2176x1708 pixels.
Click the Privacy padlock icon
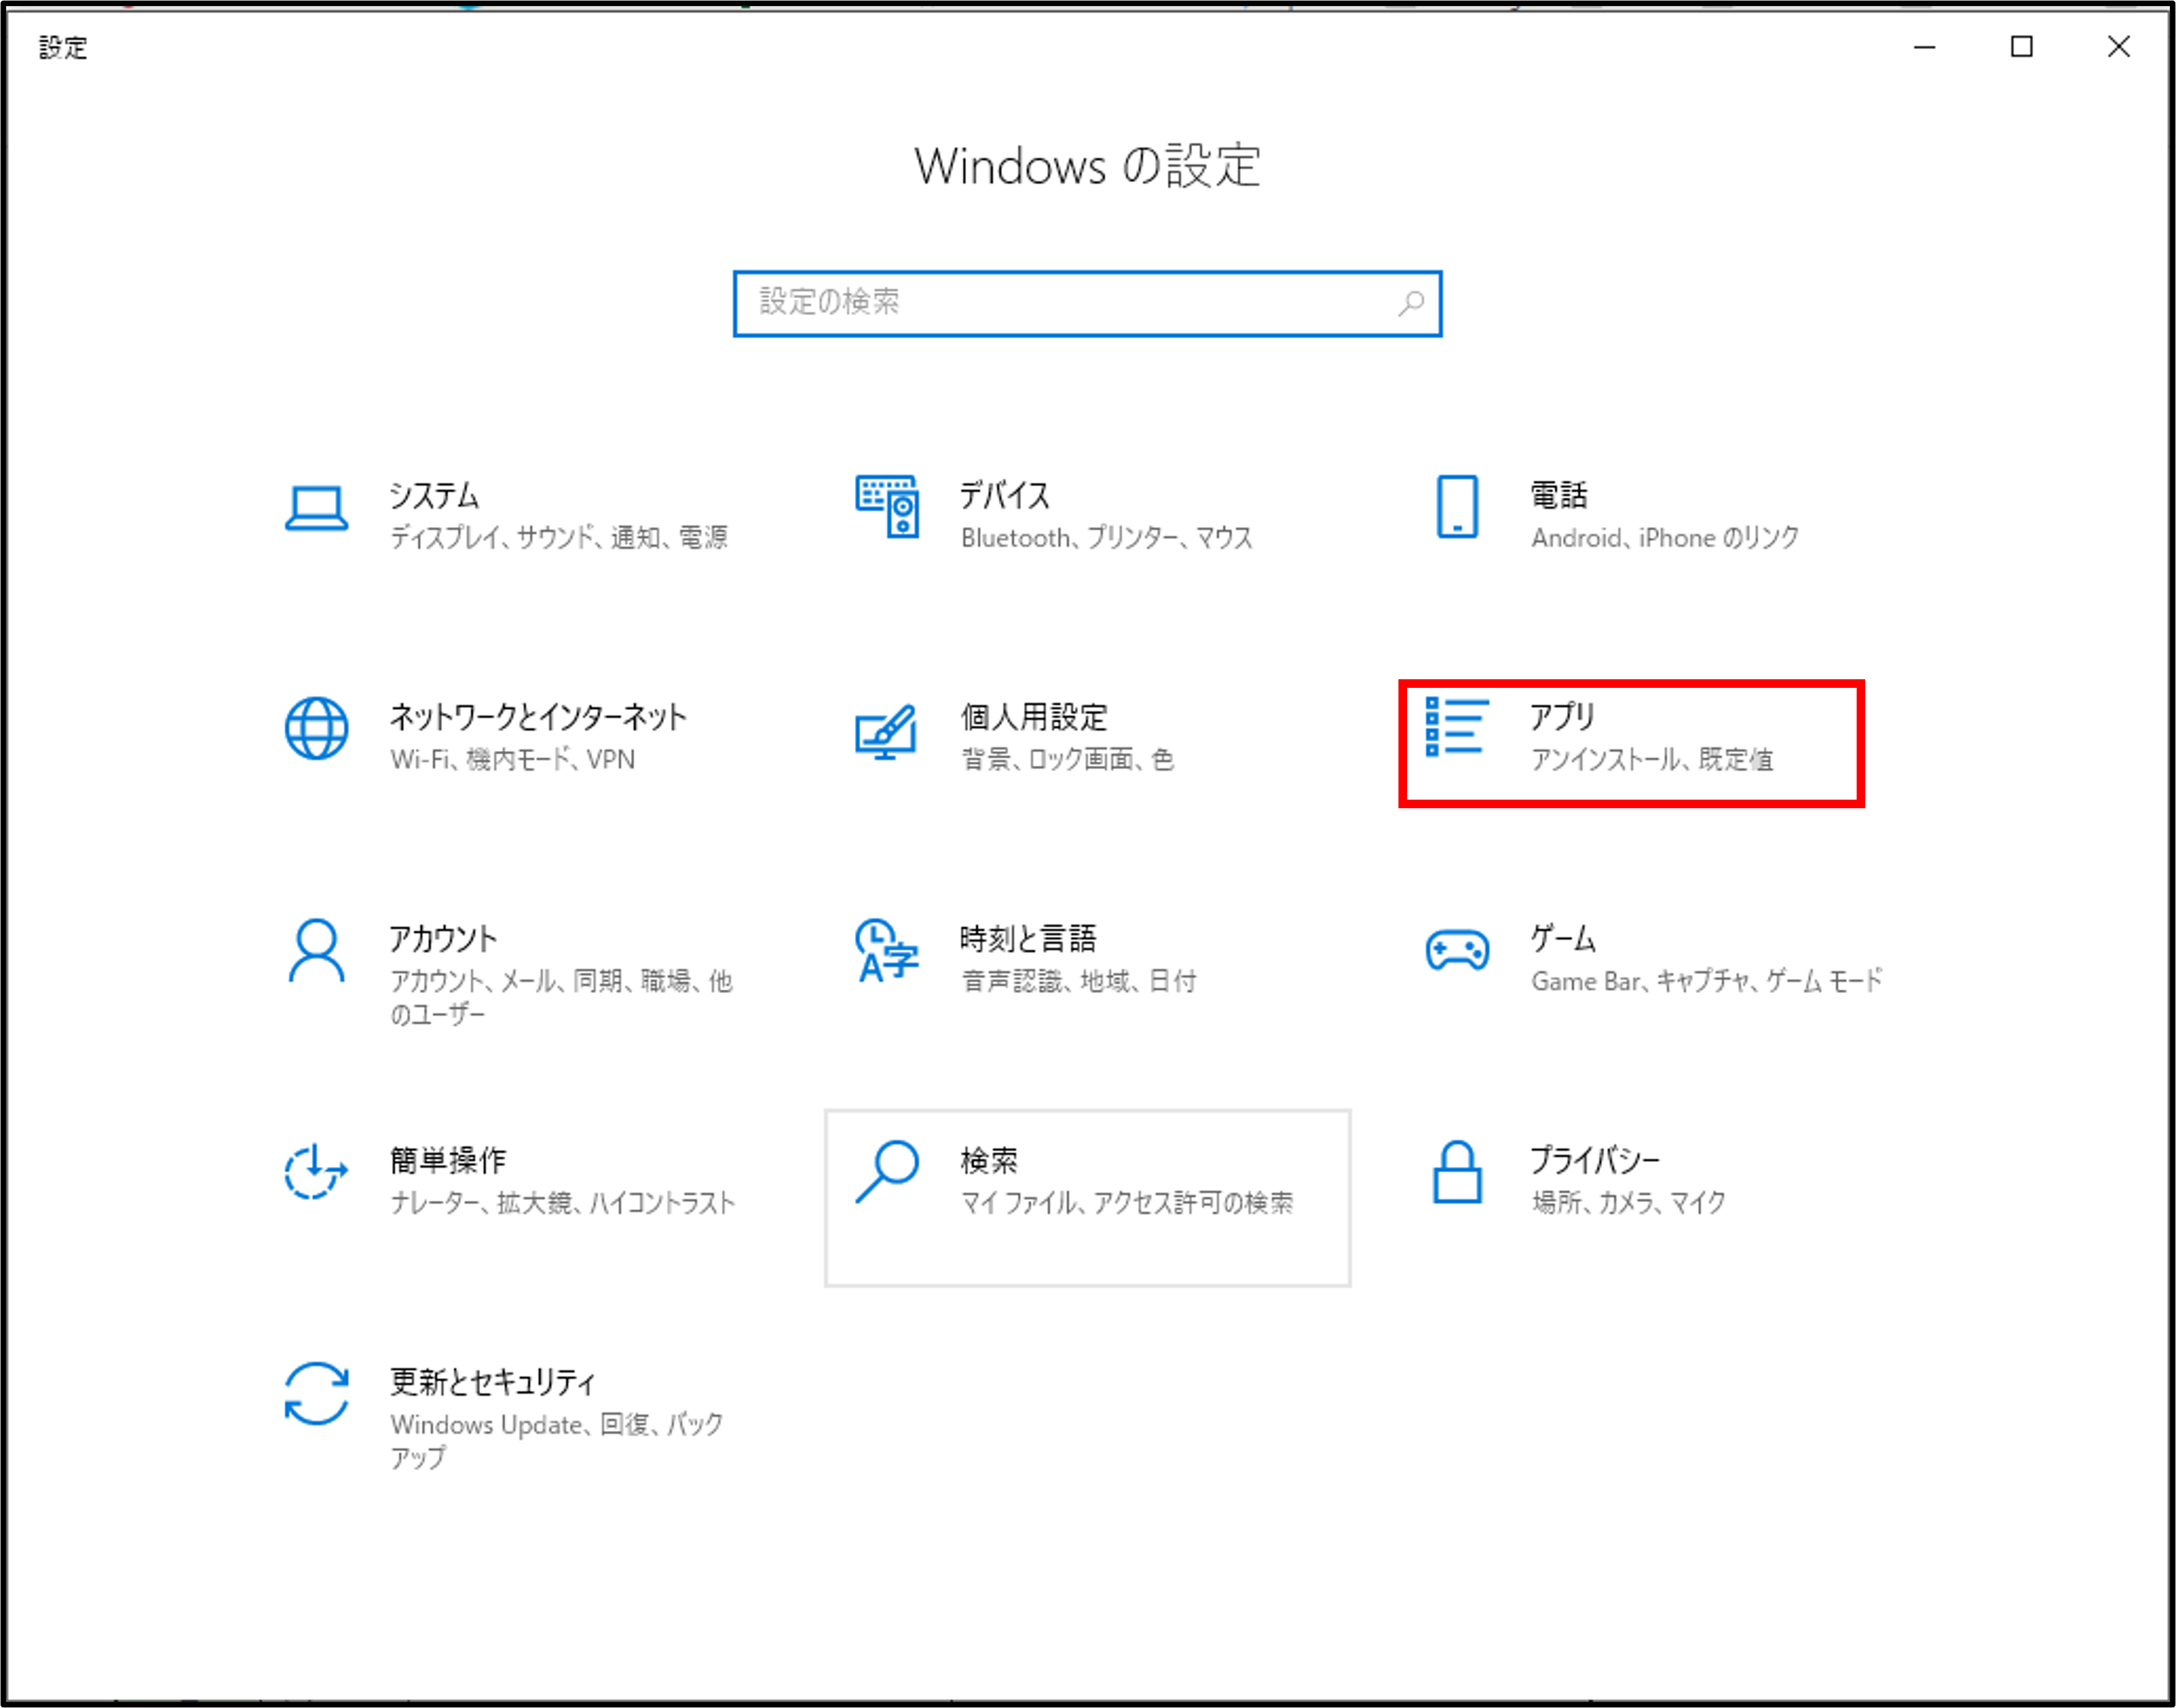(x=1456, y=1172)
